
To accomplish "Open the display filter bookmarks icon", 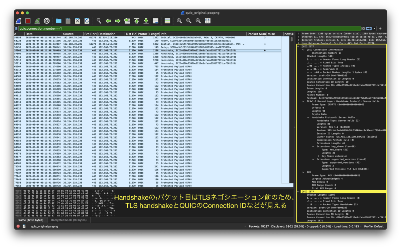I will (16, 29).
